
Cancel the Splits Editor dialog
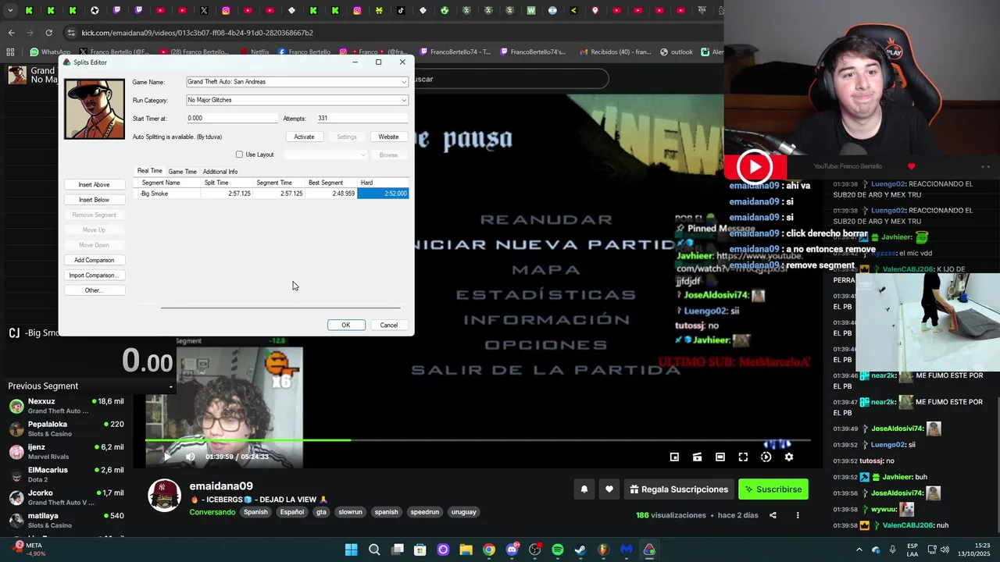coord(389,325)
